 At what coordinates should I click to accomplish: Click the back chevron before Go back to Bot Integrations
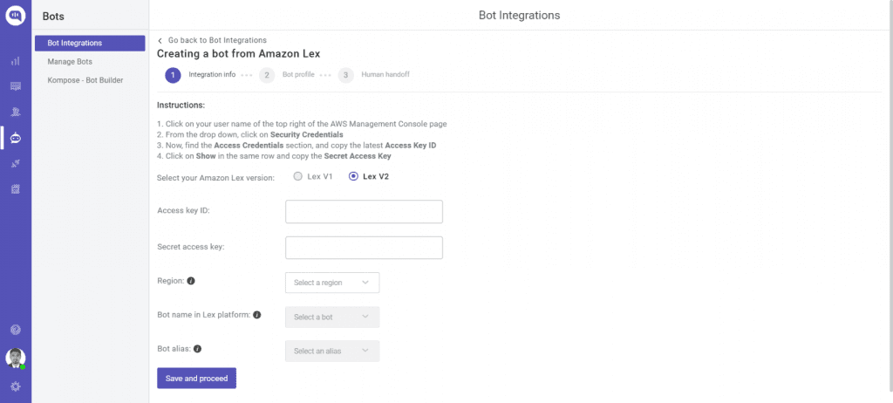tap(160, 40)
